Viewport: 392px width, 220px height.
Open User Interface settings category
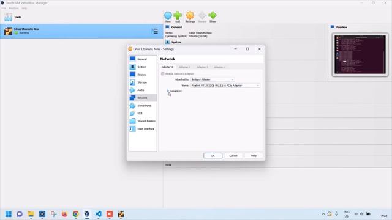(143, 129)
